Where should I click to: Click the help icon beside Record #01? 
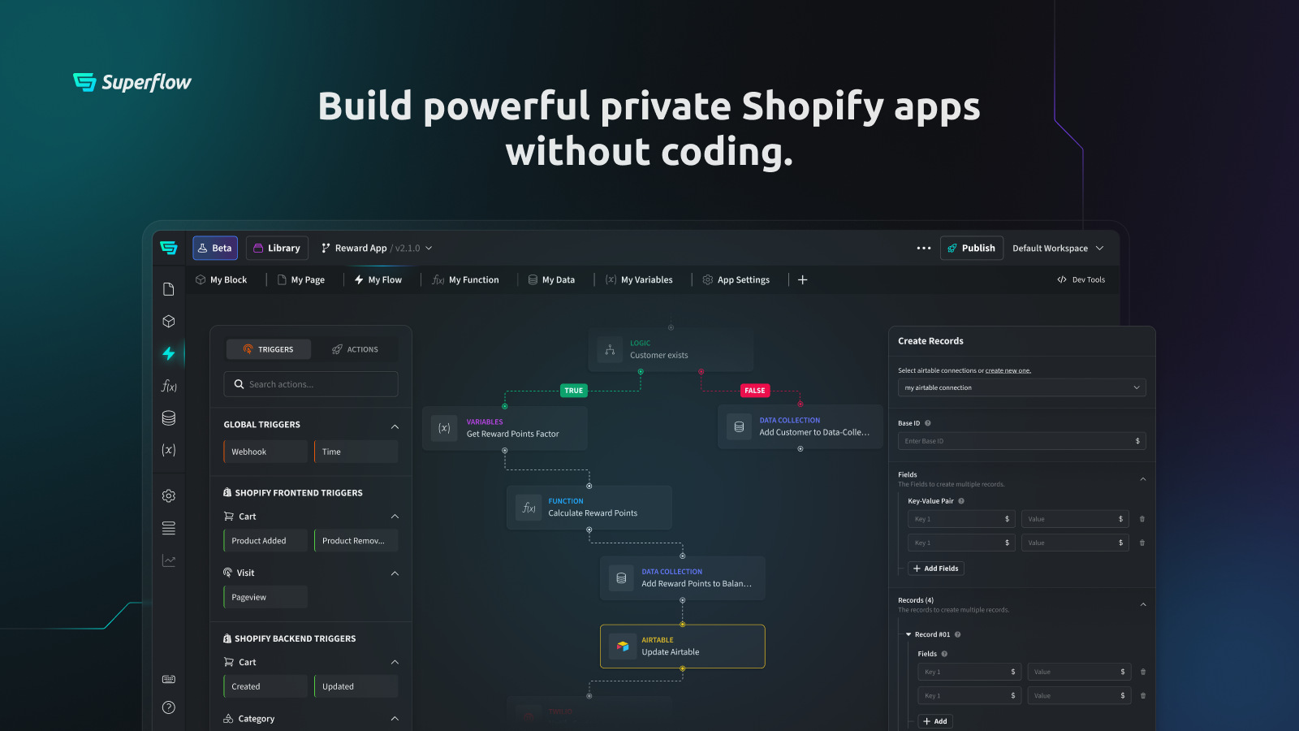(958, 634)
